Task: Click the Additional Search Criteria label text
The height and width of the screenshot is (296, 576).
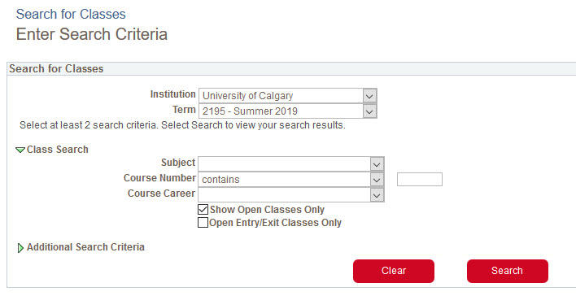Action: (85, 247)
